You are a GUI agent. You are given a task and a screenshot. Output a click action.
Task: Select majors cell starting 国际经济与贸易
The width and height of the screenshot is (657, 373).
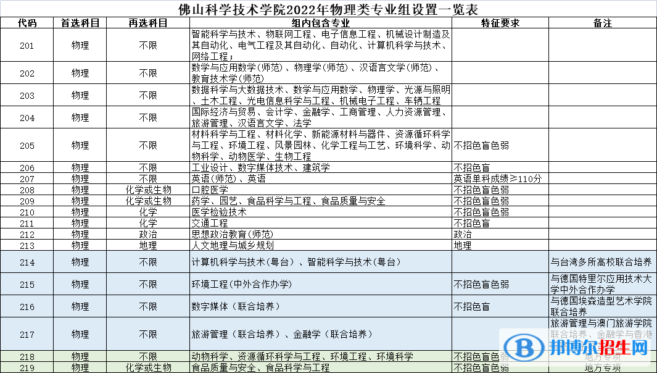(x=321, y=117)
